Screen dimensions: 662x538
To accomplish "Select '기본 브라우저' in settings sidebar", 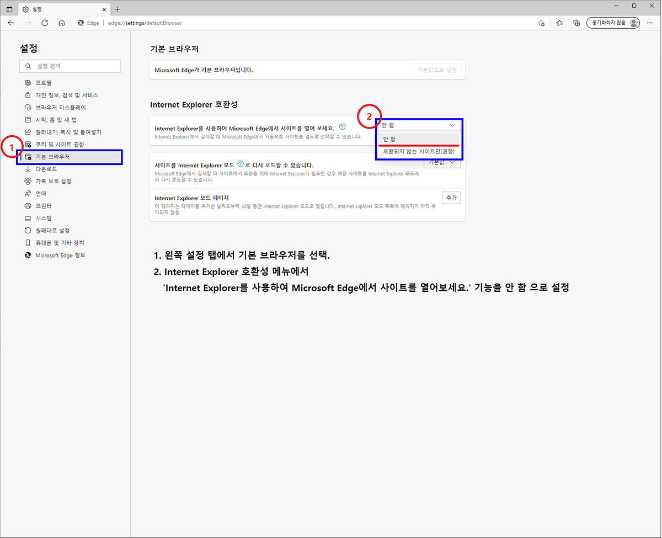I will click(52, 157).
